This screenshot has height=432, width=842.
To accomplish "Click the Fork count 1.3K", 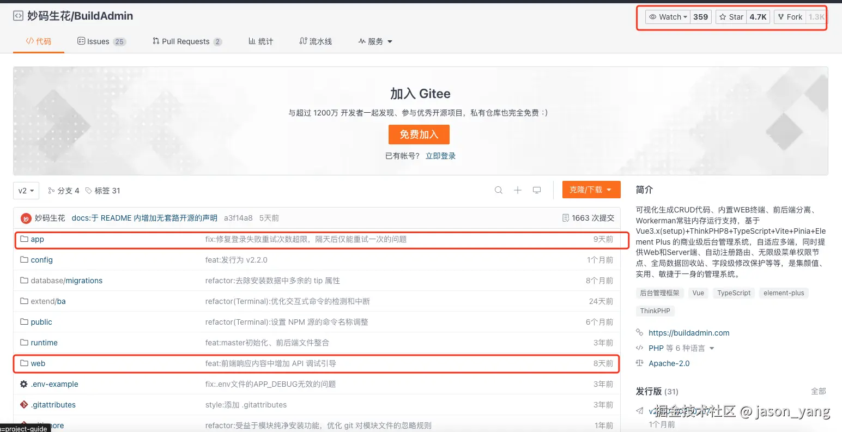I will pos(816,17).
